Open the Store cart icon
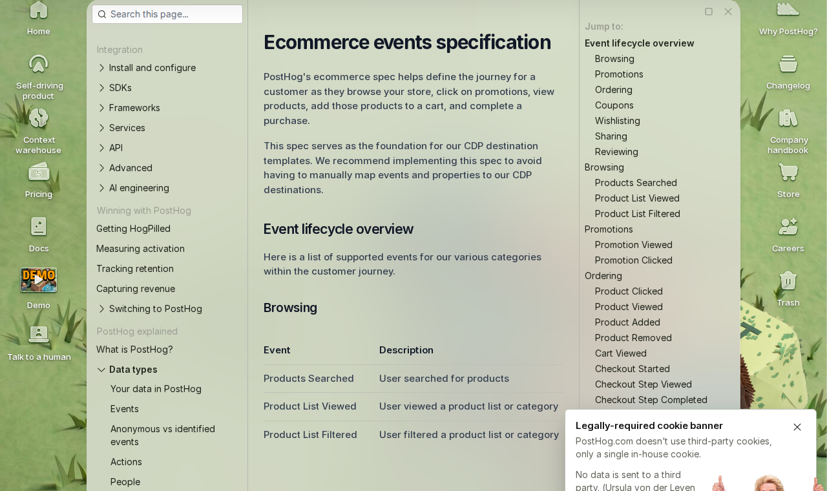This screenshot has width=827, height=491. (788, 172)
